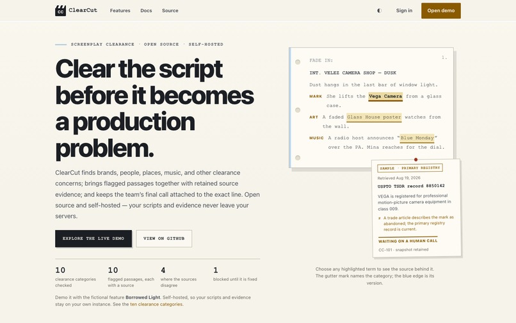Click USPTO TSDR record 8850142 text
516x323 pixels.
[411, 186]
